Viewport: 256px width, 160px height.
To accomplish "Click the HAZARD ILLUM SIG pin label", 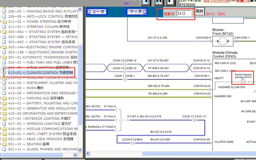I will [232, 87].
